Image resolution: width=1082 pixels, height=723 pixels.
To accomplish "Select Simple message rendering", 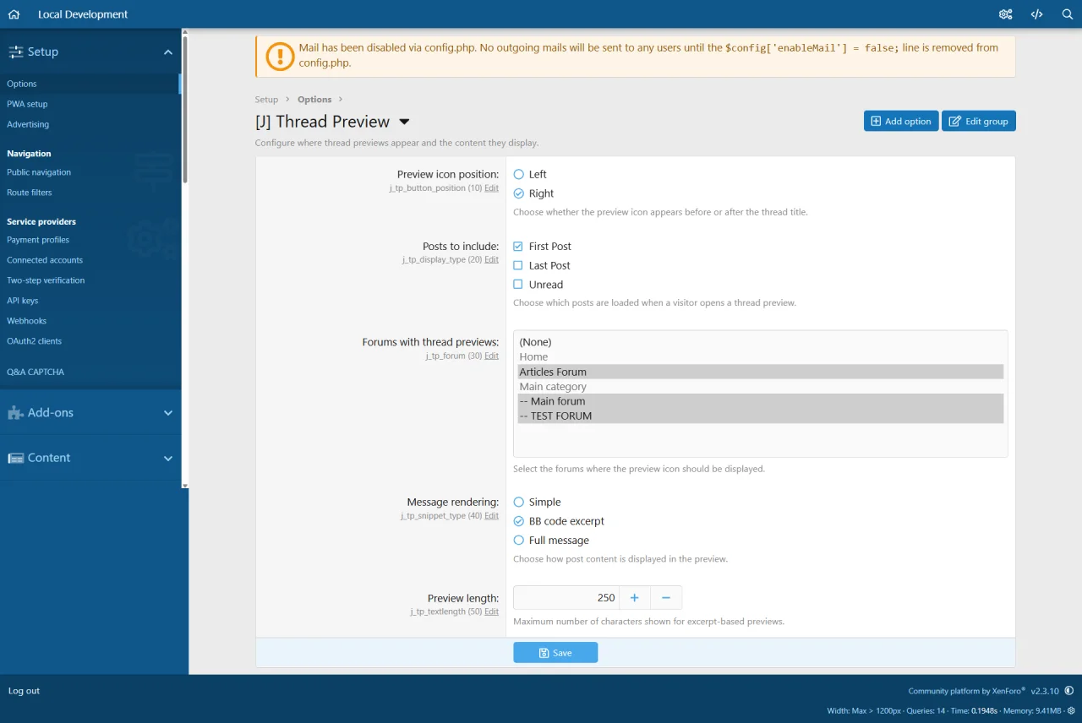I will coord(519,502).
